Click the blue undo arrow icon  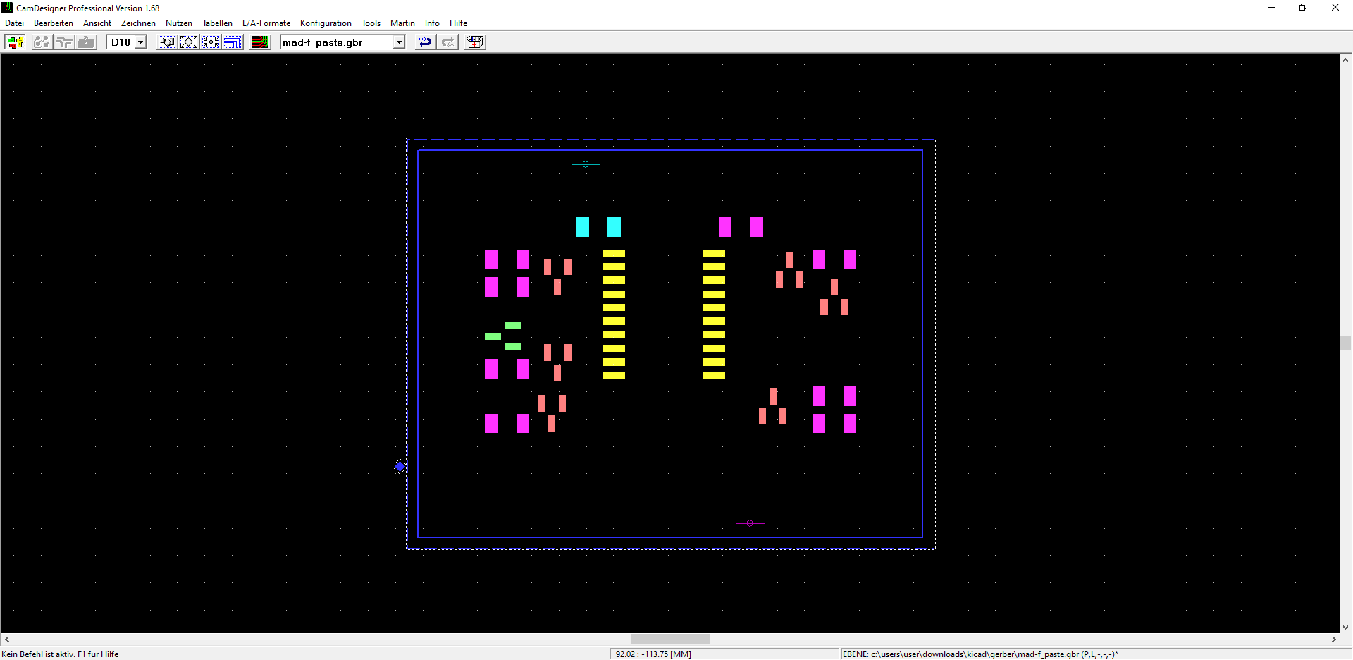425,42
